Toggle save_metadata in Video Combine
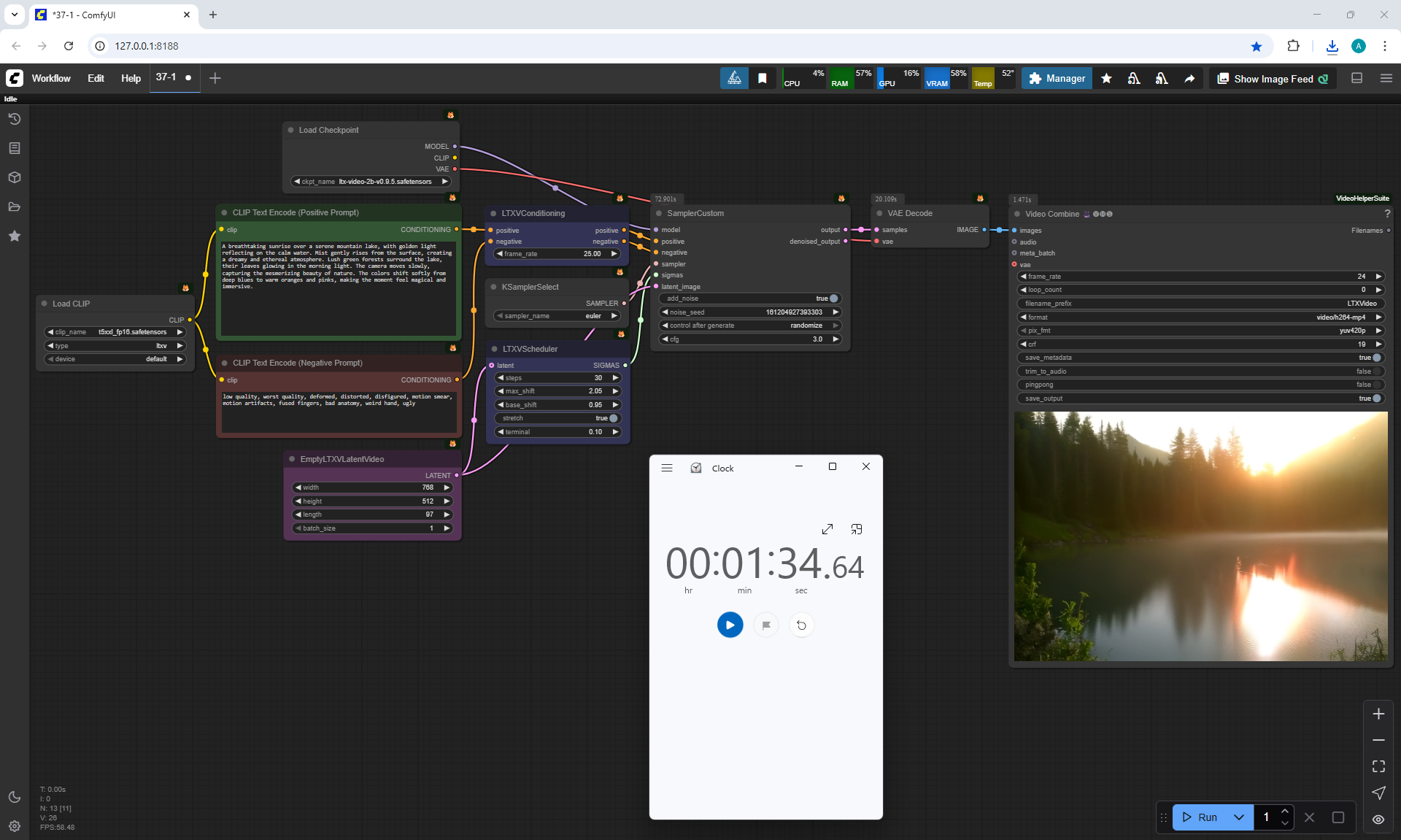The height and width of the screenshot is (840, 1401). [1376, 358]
